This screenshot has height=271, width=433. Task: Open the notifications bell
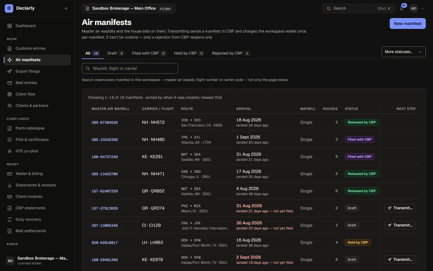point(402,8)
